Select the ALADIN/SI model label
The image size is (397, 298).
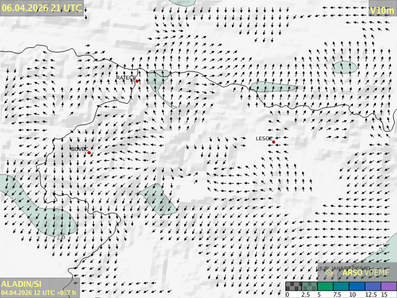[22, 284]
